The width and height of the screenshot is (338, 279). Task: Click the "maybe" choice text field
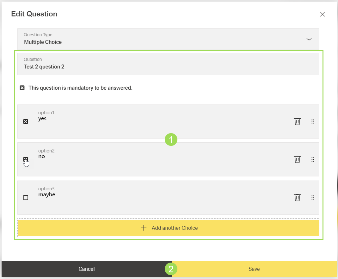(x=158, y=195)
